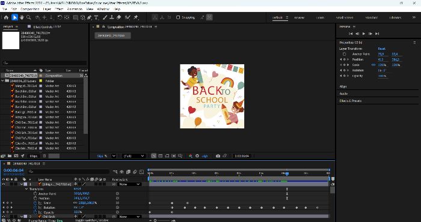Toggle Anchor Point stopwatch in Properties panel
421x222 pixels.
point(345,54)
